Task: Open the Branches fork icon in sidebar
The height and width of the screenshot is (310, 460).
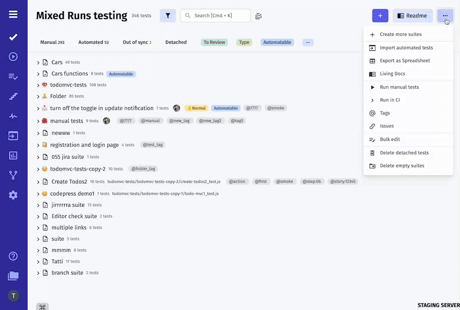Action: tap(13, 175)
